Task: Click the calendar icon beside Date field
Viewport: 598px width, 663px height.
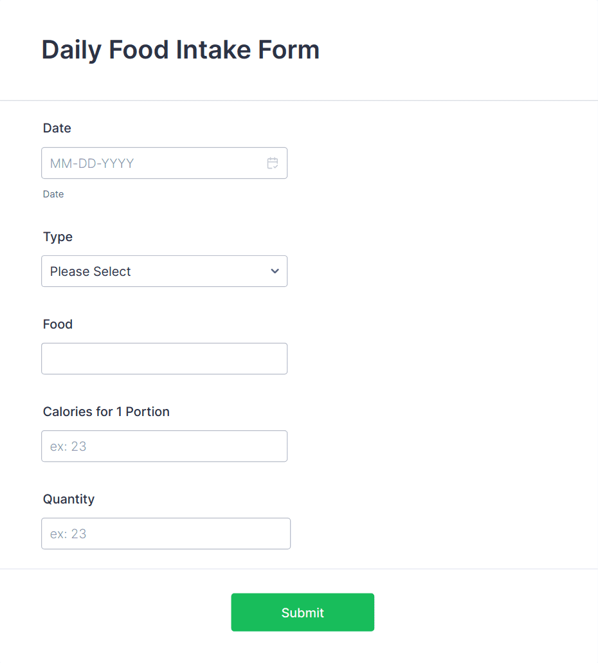Action: pos(273,163)
